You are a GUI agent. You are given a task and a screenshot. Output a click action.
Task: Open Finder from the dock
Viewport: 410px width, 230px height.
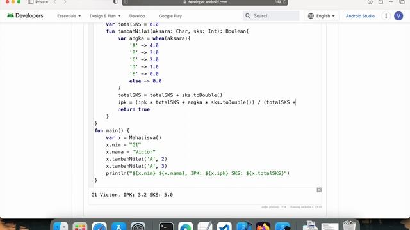[61, 226]
